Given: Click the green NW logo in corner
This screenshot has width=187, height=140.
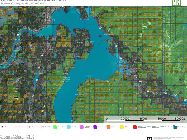Looking at the screenshot, I should pos(176,3).
